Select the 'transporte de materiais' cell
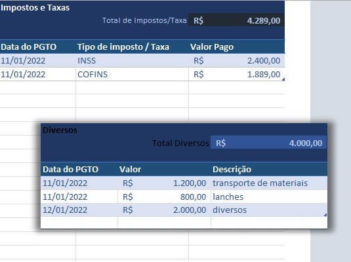351x262 pixels. 268,183
